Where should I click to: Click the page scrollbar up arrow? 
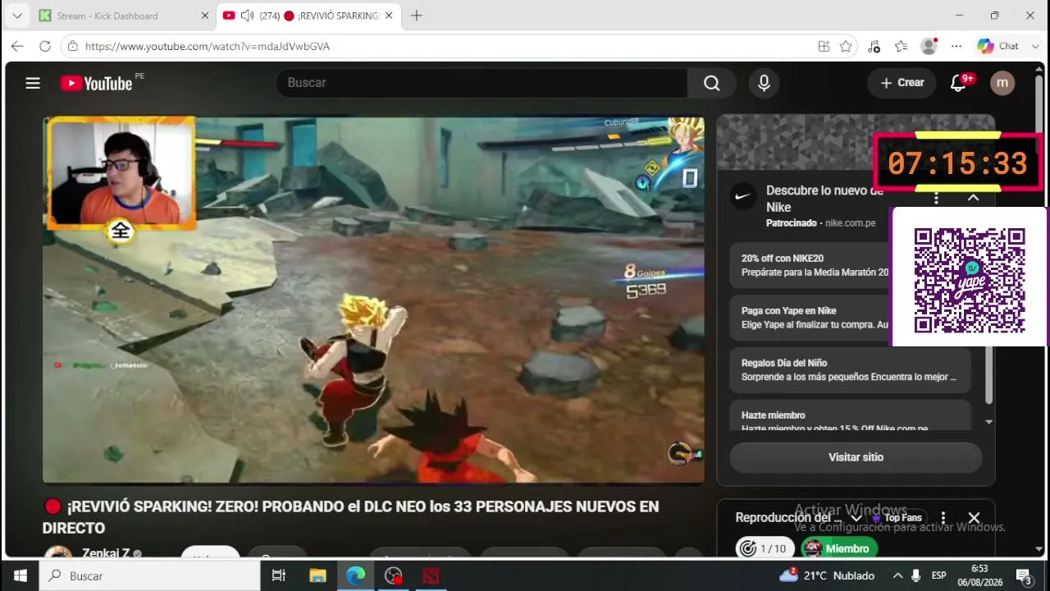[1039, 71]
